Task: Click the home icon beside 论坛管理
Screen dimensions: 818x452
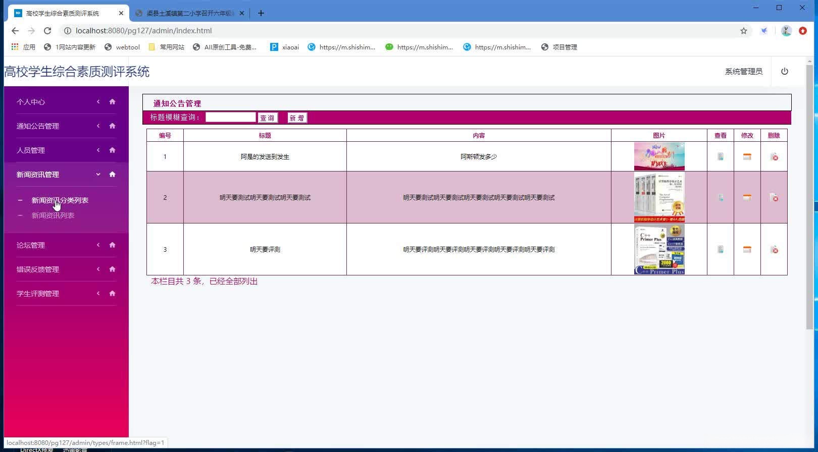Action: click(x=112, y=245)
